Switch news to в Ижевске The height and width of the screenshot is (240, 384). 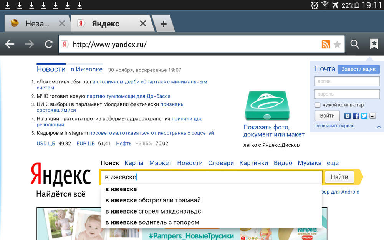pyautogui.click(x=86, y=69)
